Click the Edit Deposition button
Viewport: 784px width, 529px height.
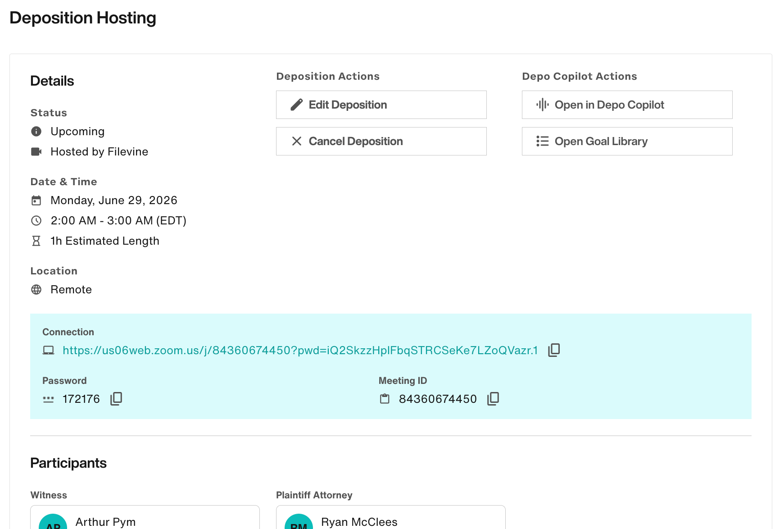coord(381,105)
